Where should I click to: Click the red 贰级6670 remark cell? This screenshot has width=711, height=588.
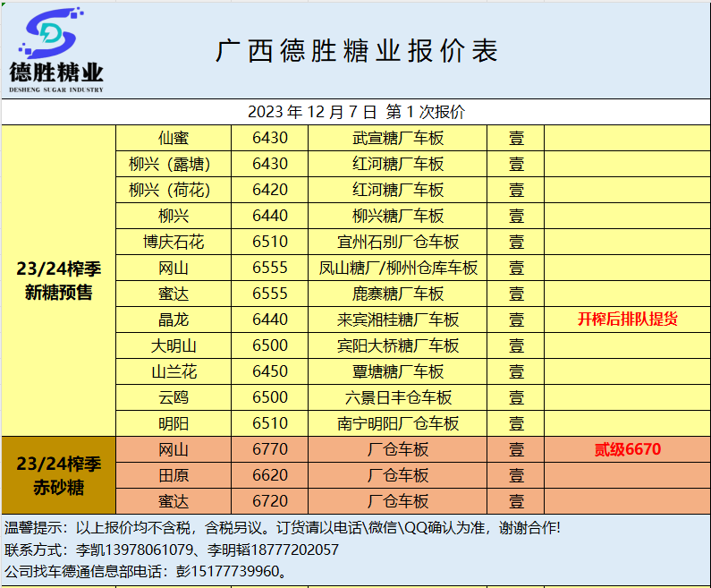(627, 449)
